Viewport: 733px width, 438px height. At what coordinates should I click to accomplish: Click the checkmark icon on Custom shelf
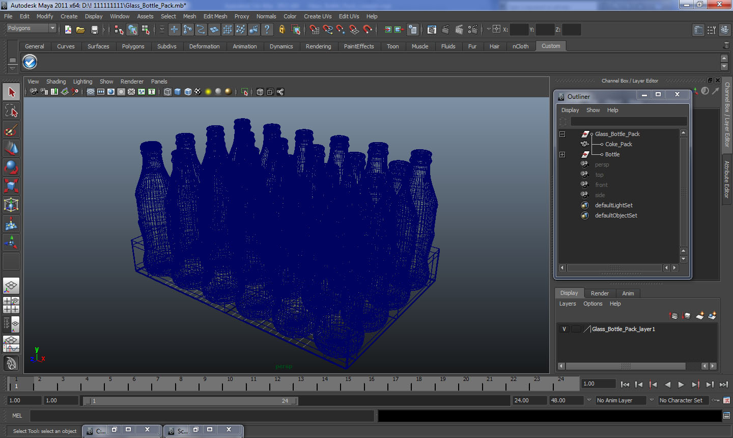[x=30, y=62]
